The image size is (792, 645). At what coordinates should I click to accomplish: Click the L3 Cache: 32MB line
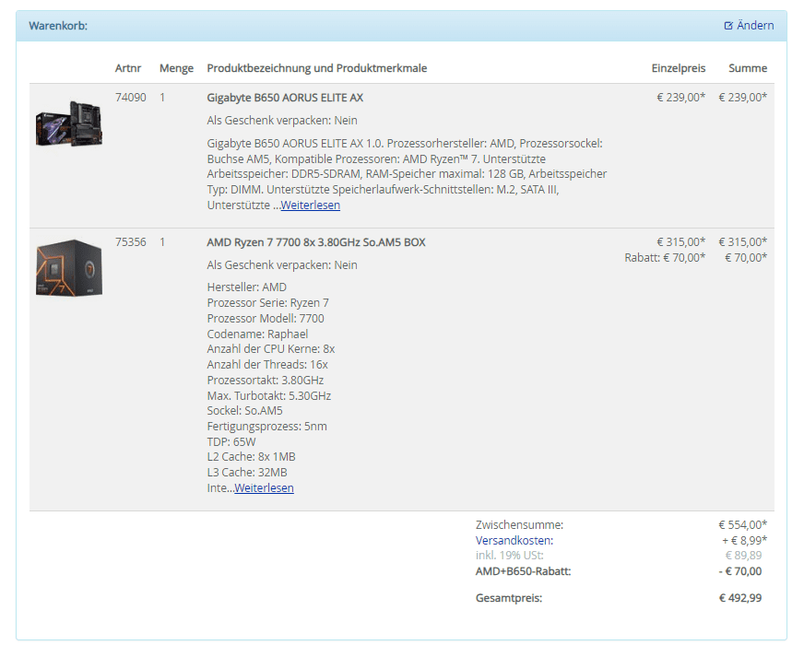point(247,473)
